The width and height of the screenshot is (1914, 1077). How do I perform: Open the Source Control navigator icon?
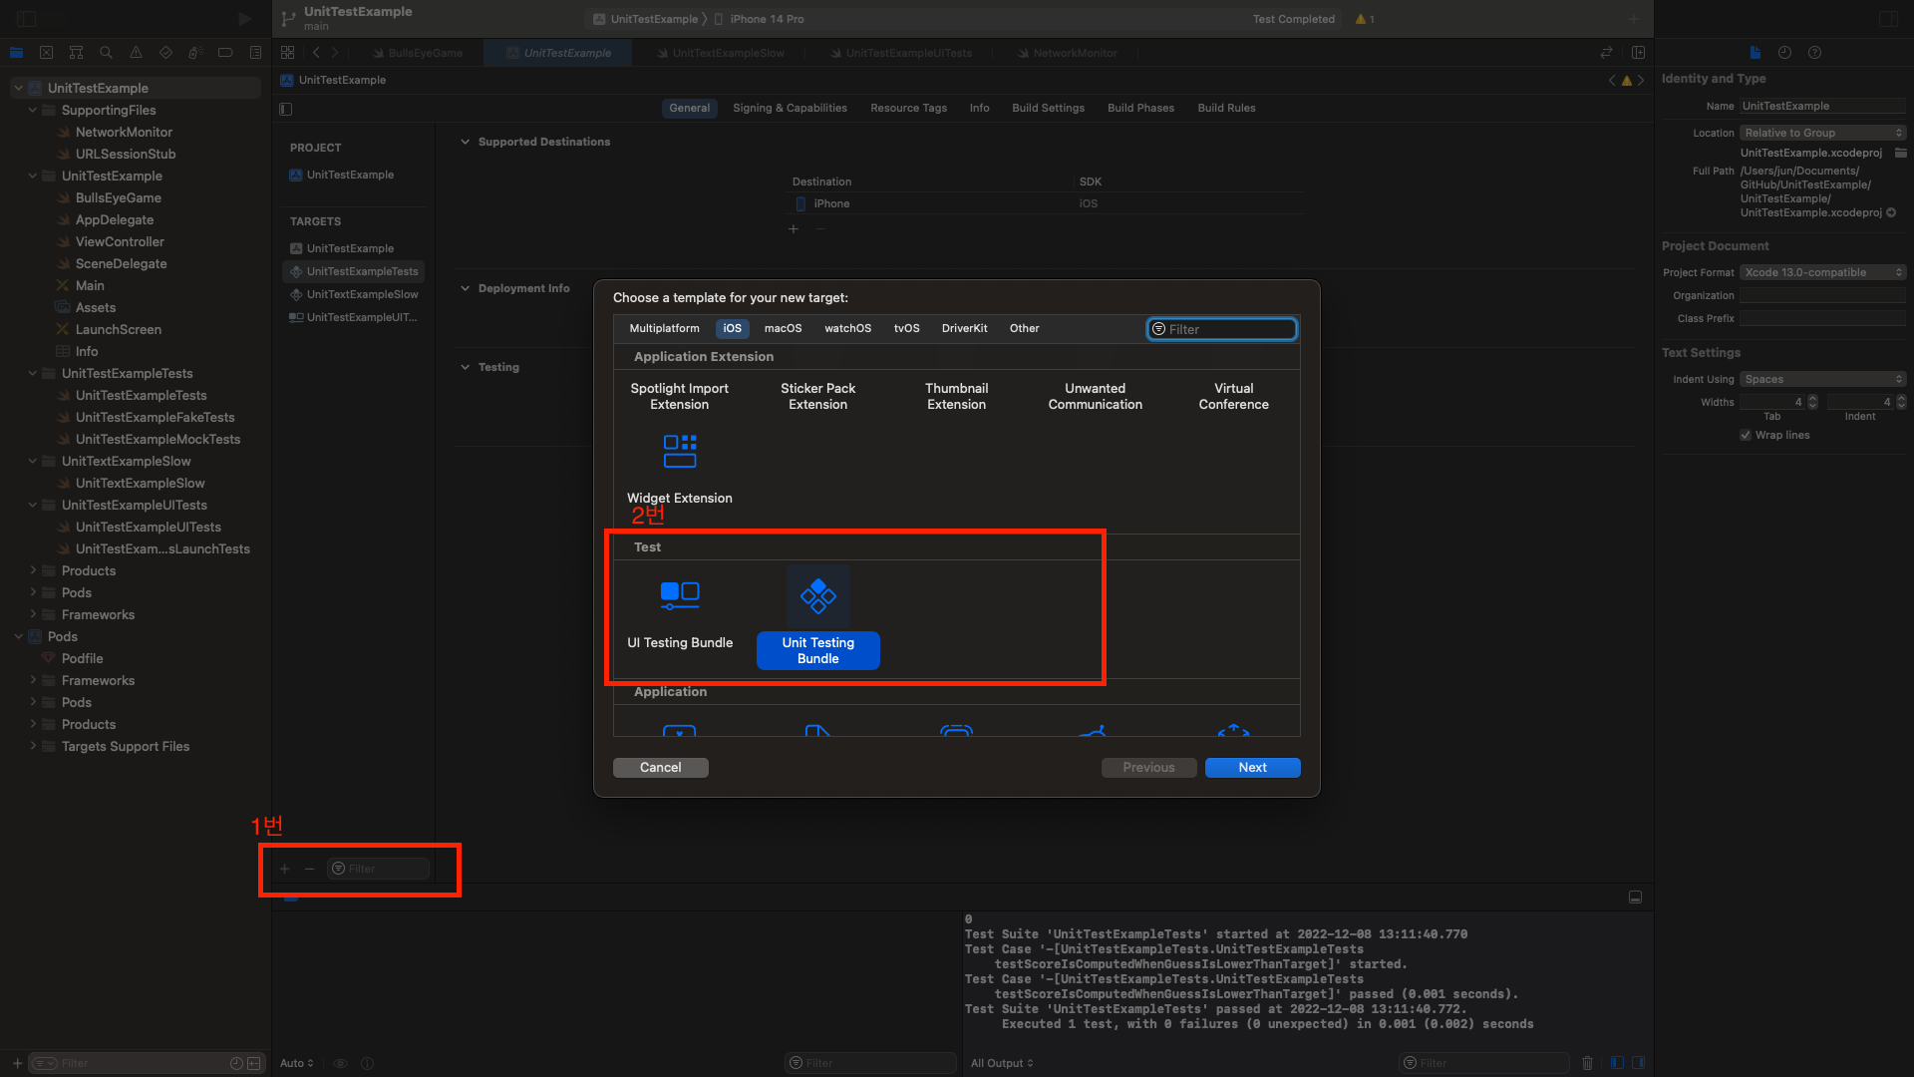[46, 53]
